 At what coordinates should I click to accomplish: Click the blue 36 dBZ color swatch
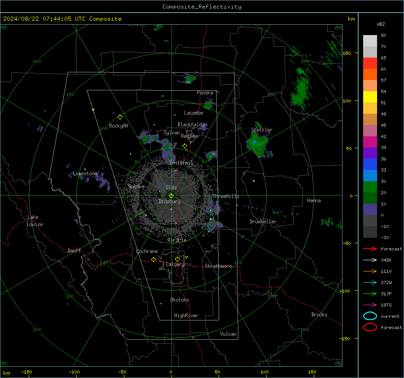(370, 165)
